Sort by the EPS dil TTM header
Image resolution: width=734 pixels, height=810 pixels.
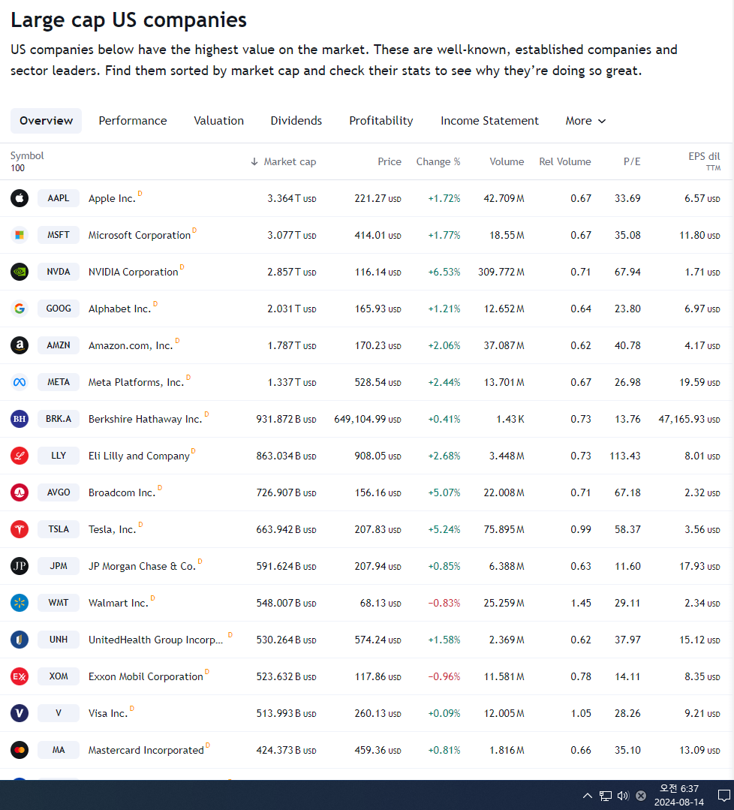[x=705, y=161]
